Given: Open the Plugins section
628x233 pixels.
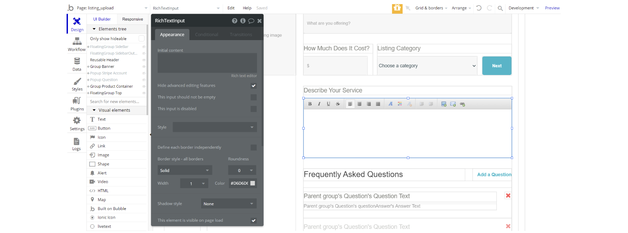Looking at the screenshot, I should pos(77,104).
